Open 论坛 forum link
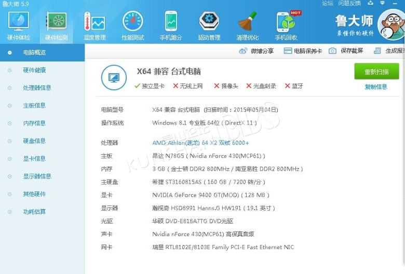Image resolution: width=405 pixels, height=274 pixels. 328,3
